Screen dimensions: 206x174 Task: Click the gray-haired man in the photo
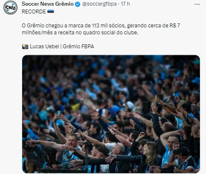click(118, 149)
